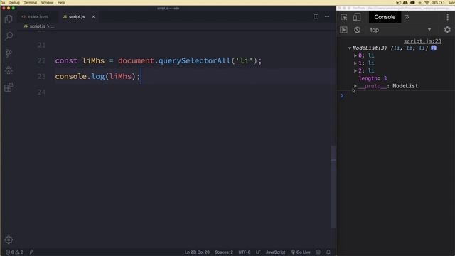This screenshot has width=455, height=256.
Task: Click the Wi-Fi icon in menu bar
Action: (x=427, y=3)
